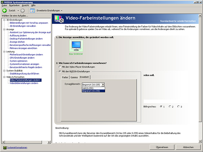
Task: Click the green Zurück back arrow icon
Action: [5, 10]
